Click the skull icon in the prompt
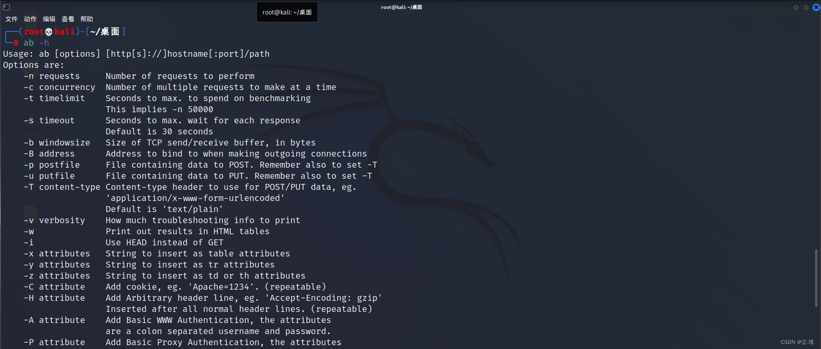The image size is (821, 349). click(49, 32)
